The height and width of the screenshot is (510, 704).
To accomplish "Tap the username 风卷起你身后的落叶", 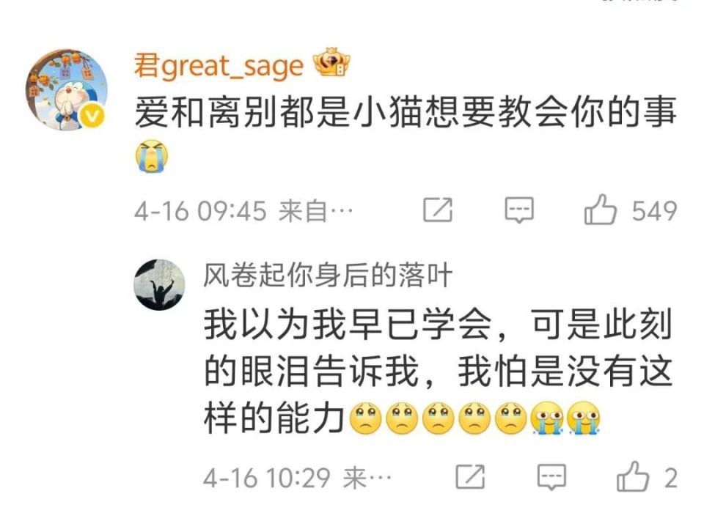I will click(x=327, y=275).
